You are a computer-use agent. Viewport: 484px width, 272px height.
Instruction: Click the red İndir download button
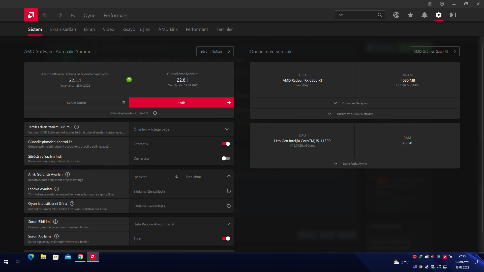point(181,103)
